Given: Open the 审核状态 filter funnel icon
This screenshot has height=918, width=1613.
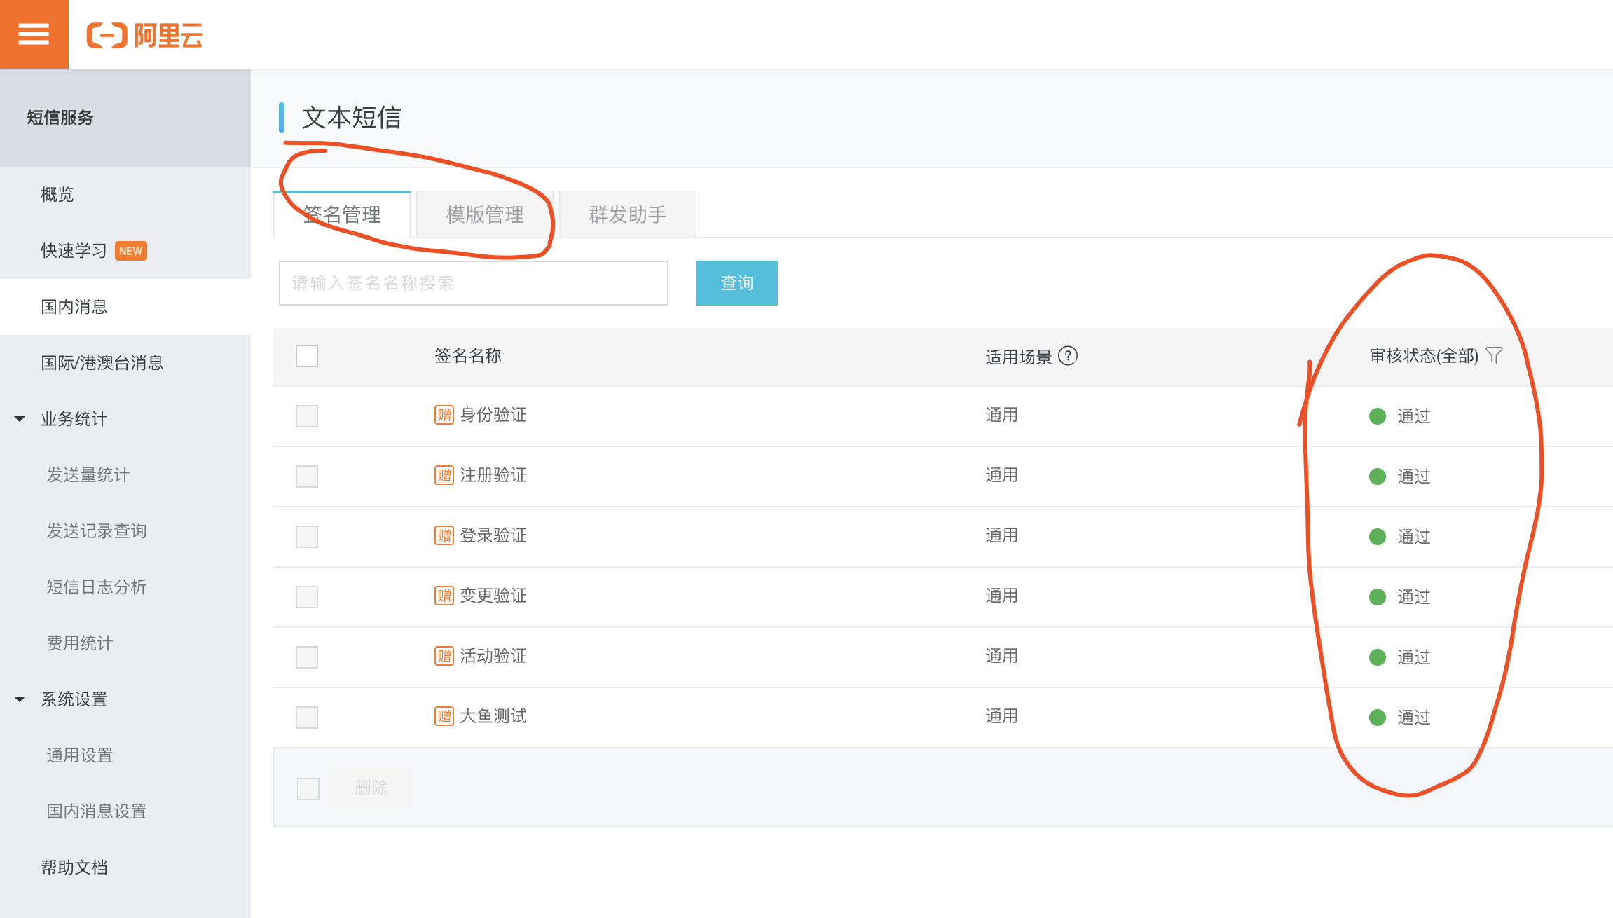Looking at the screenshot, I should coord(1494,355).
